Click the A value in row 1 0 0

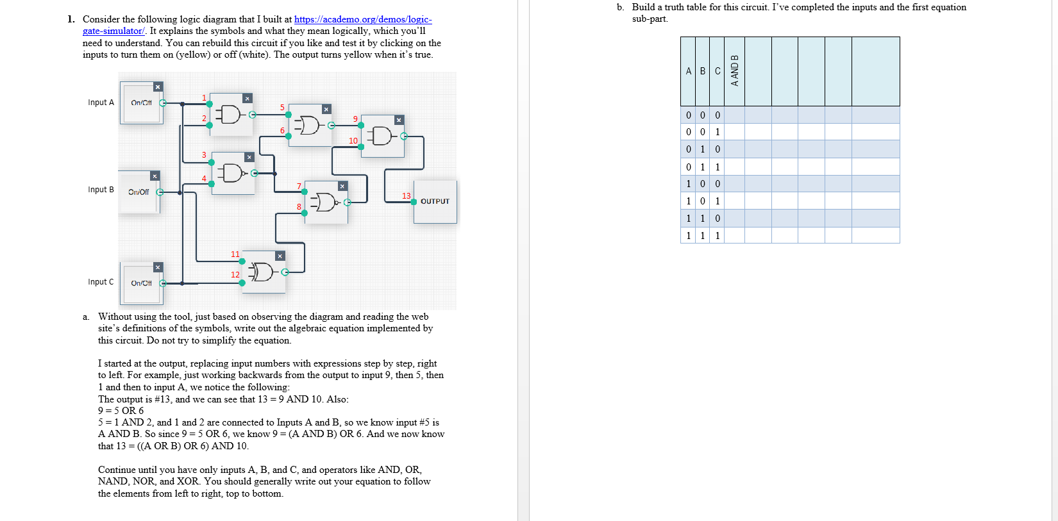[688, 184]
